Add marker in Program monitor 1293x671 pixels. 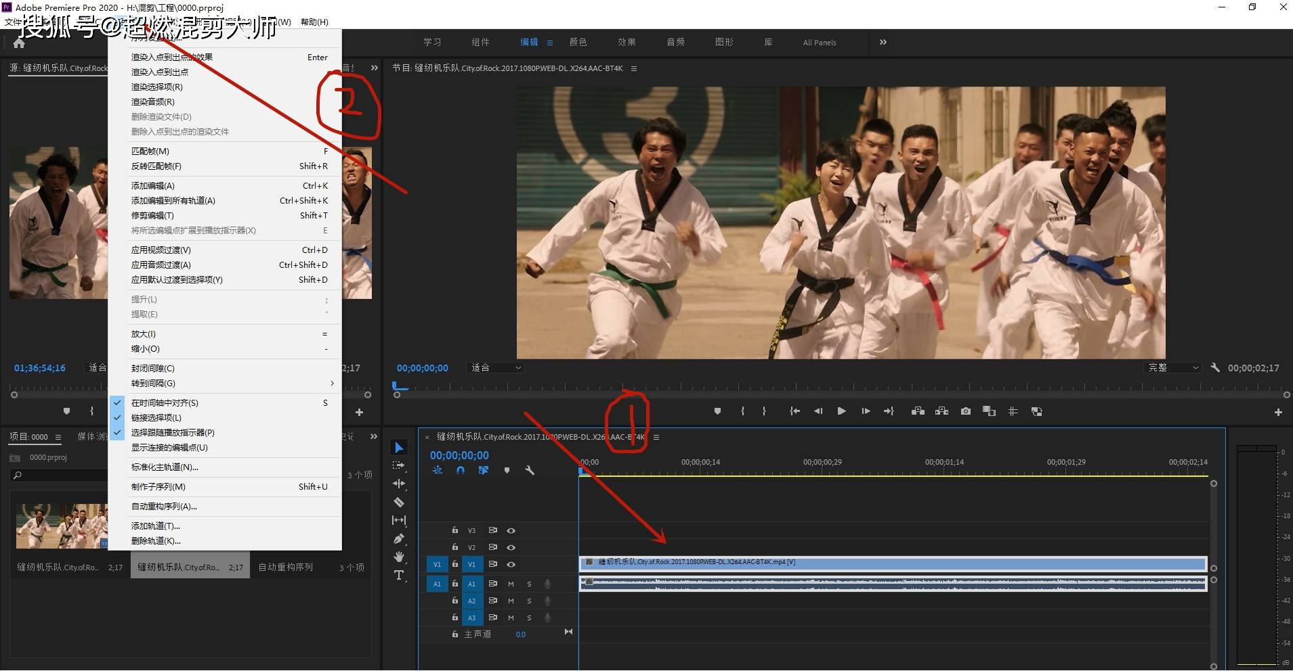pos(717,411)
